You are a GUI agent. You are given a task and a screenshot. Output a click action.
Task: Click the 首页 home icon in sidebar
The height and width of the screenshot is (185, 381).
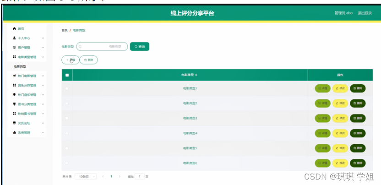point(14,28)
